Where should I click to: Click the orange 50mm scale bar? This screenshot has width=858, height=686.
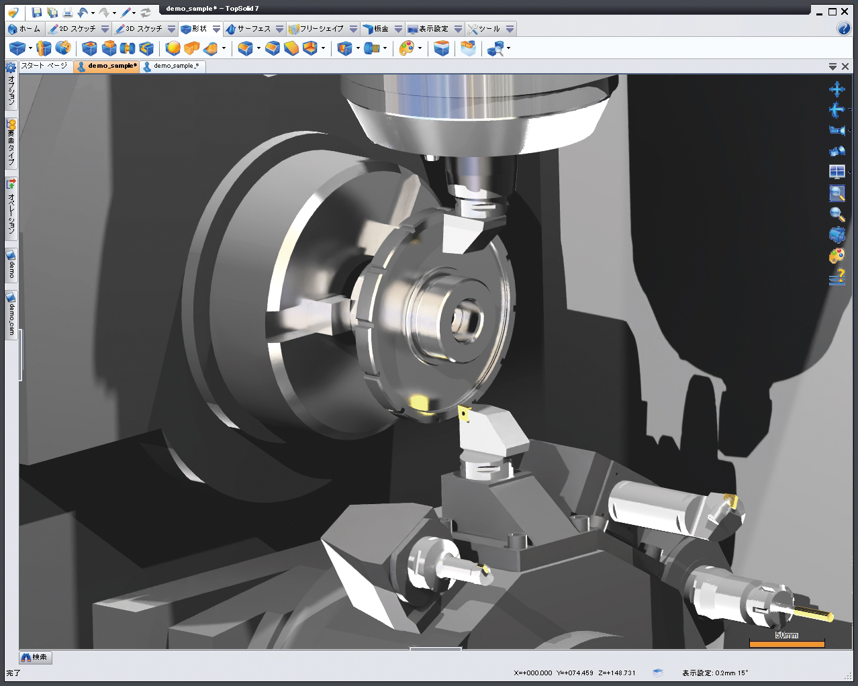786,644
